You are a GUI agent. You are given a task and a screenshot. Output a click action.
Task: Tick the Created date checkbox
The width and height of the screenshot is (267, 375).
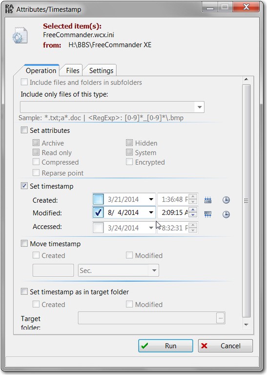click(x=98, y=199)
